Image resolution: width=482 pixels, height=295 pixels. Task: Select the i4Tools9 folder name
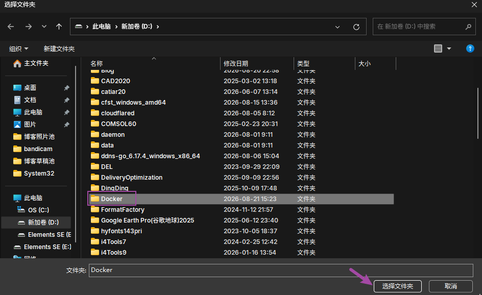tap(114, 253)
